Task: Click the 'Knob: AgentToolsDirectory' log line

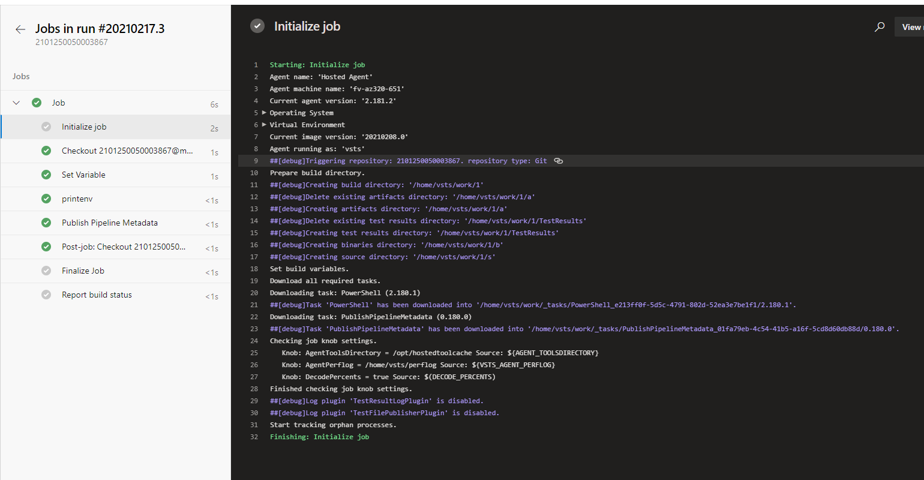Action: [440, 353]
